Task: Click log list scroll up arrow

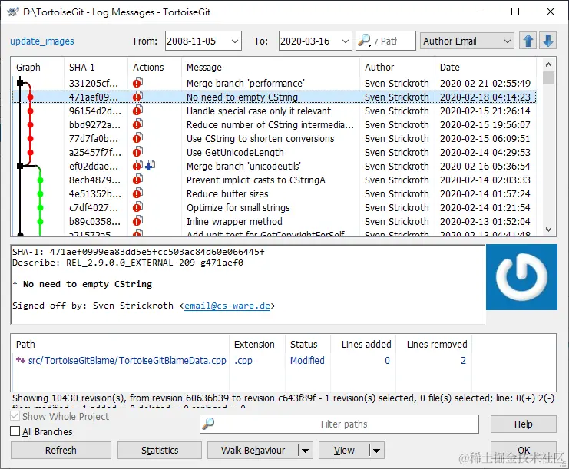Action: (x=548, y=64)
